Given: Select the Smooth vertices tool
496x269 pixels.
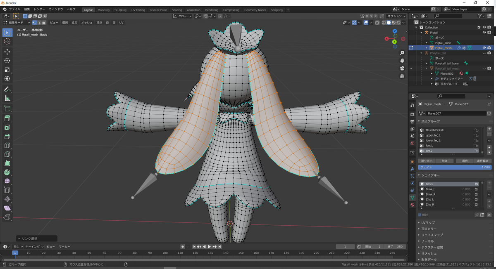Looking at the screenshot, I should pos(7,181).
